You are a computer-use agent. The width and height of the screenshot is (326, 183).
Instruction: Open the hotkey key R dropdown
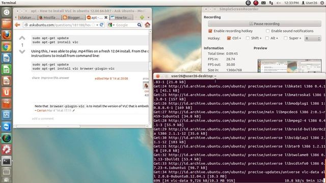click(313, 39)
